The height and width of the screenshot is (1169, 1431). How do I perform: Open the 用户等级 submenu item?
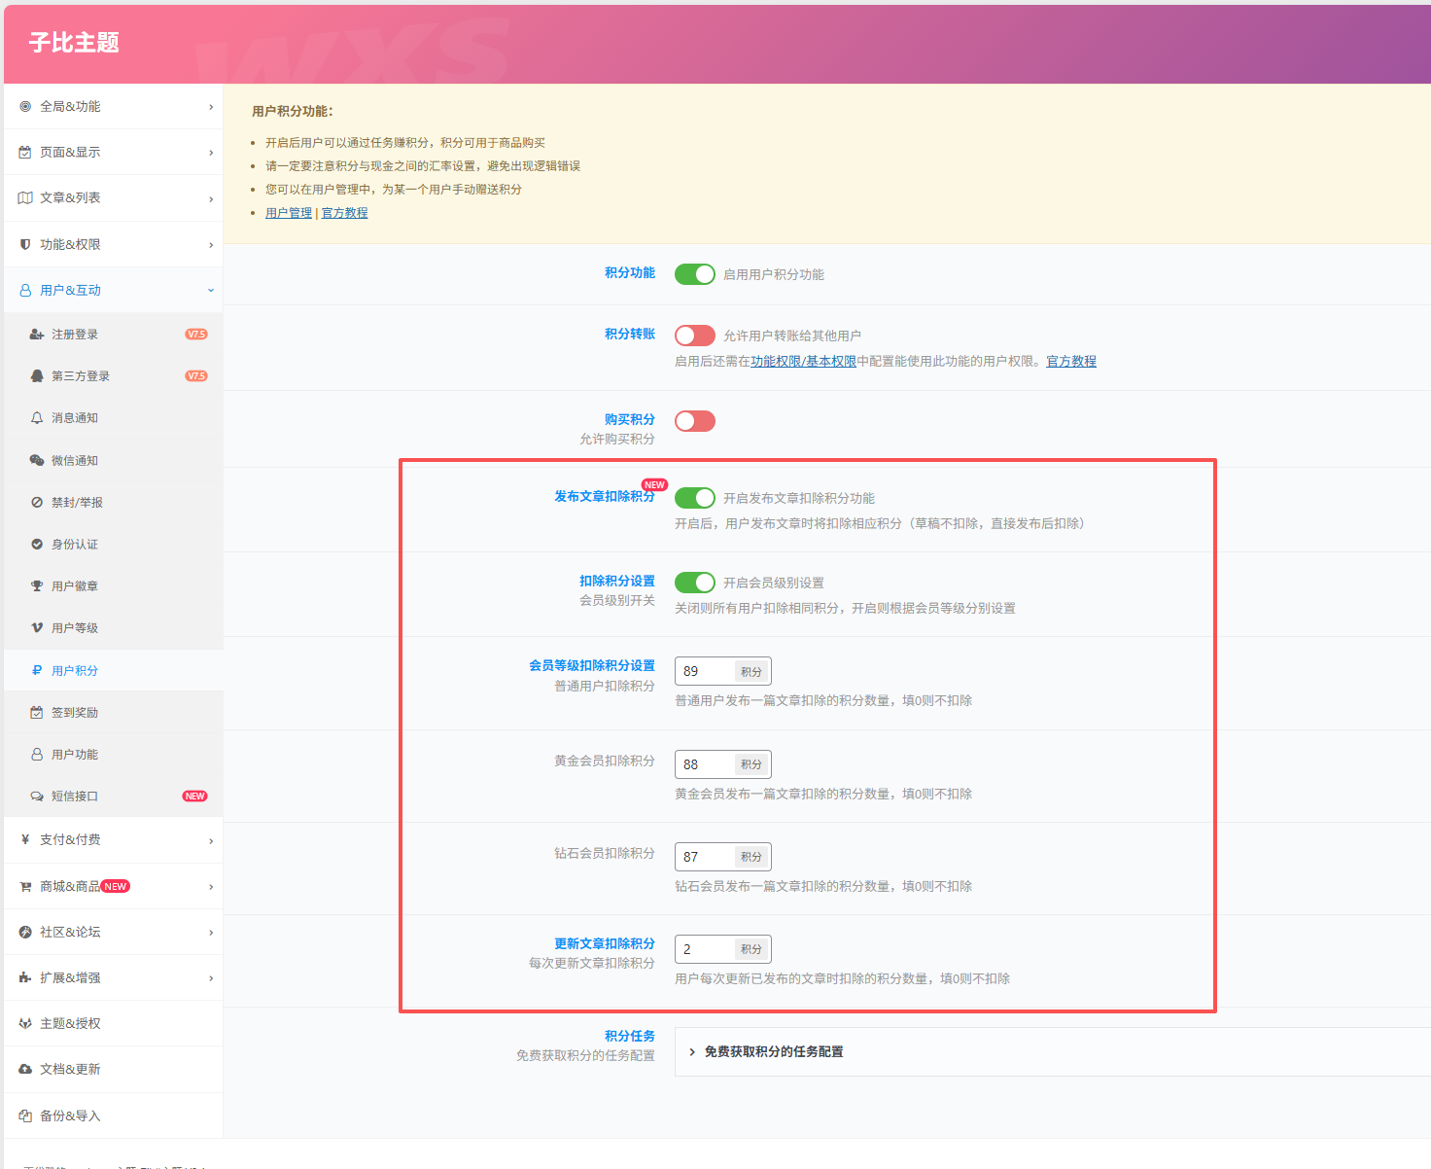tap(75, 628)
